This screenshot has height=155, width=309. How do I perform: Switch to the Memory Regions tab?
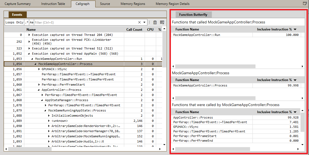(133, 4)
